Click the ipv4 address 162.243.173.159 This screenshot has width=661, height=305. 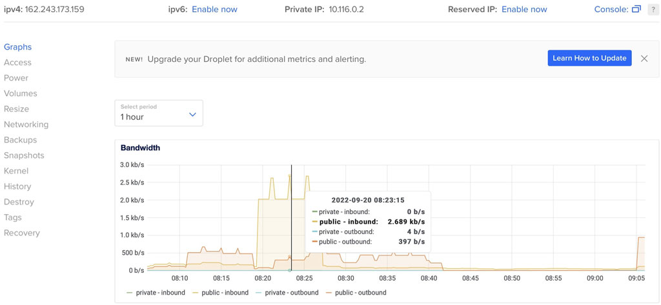pos(55,9)
